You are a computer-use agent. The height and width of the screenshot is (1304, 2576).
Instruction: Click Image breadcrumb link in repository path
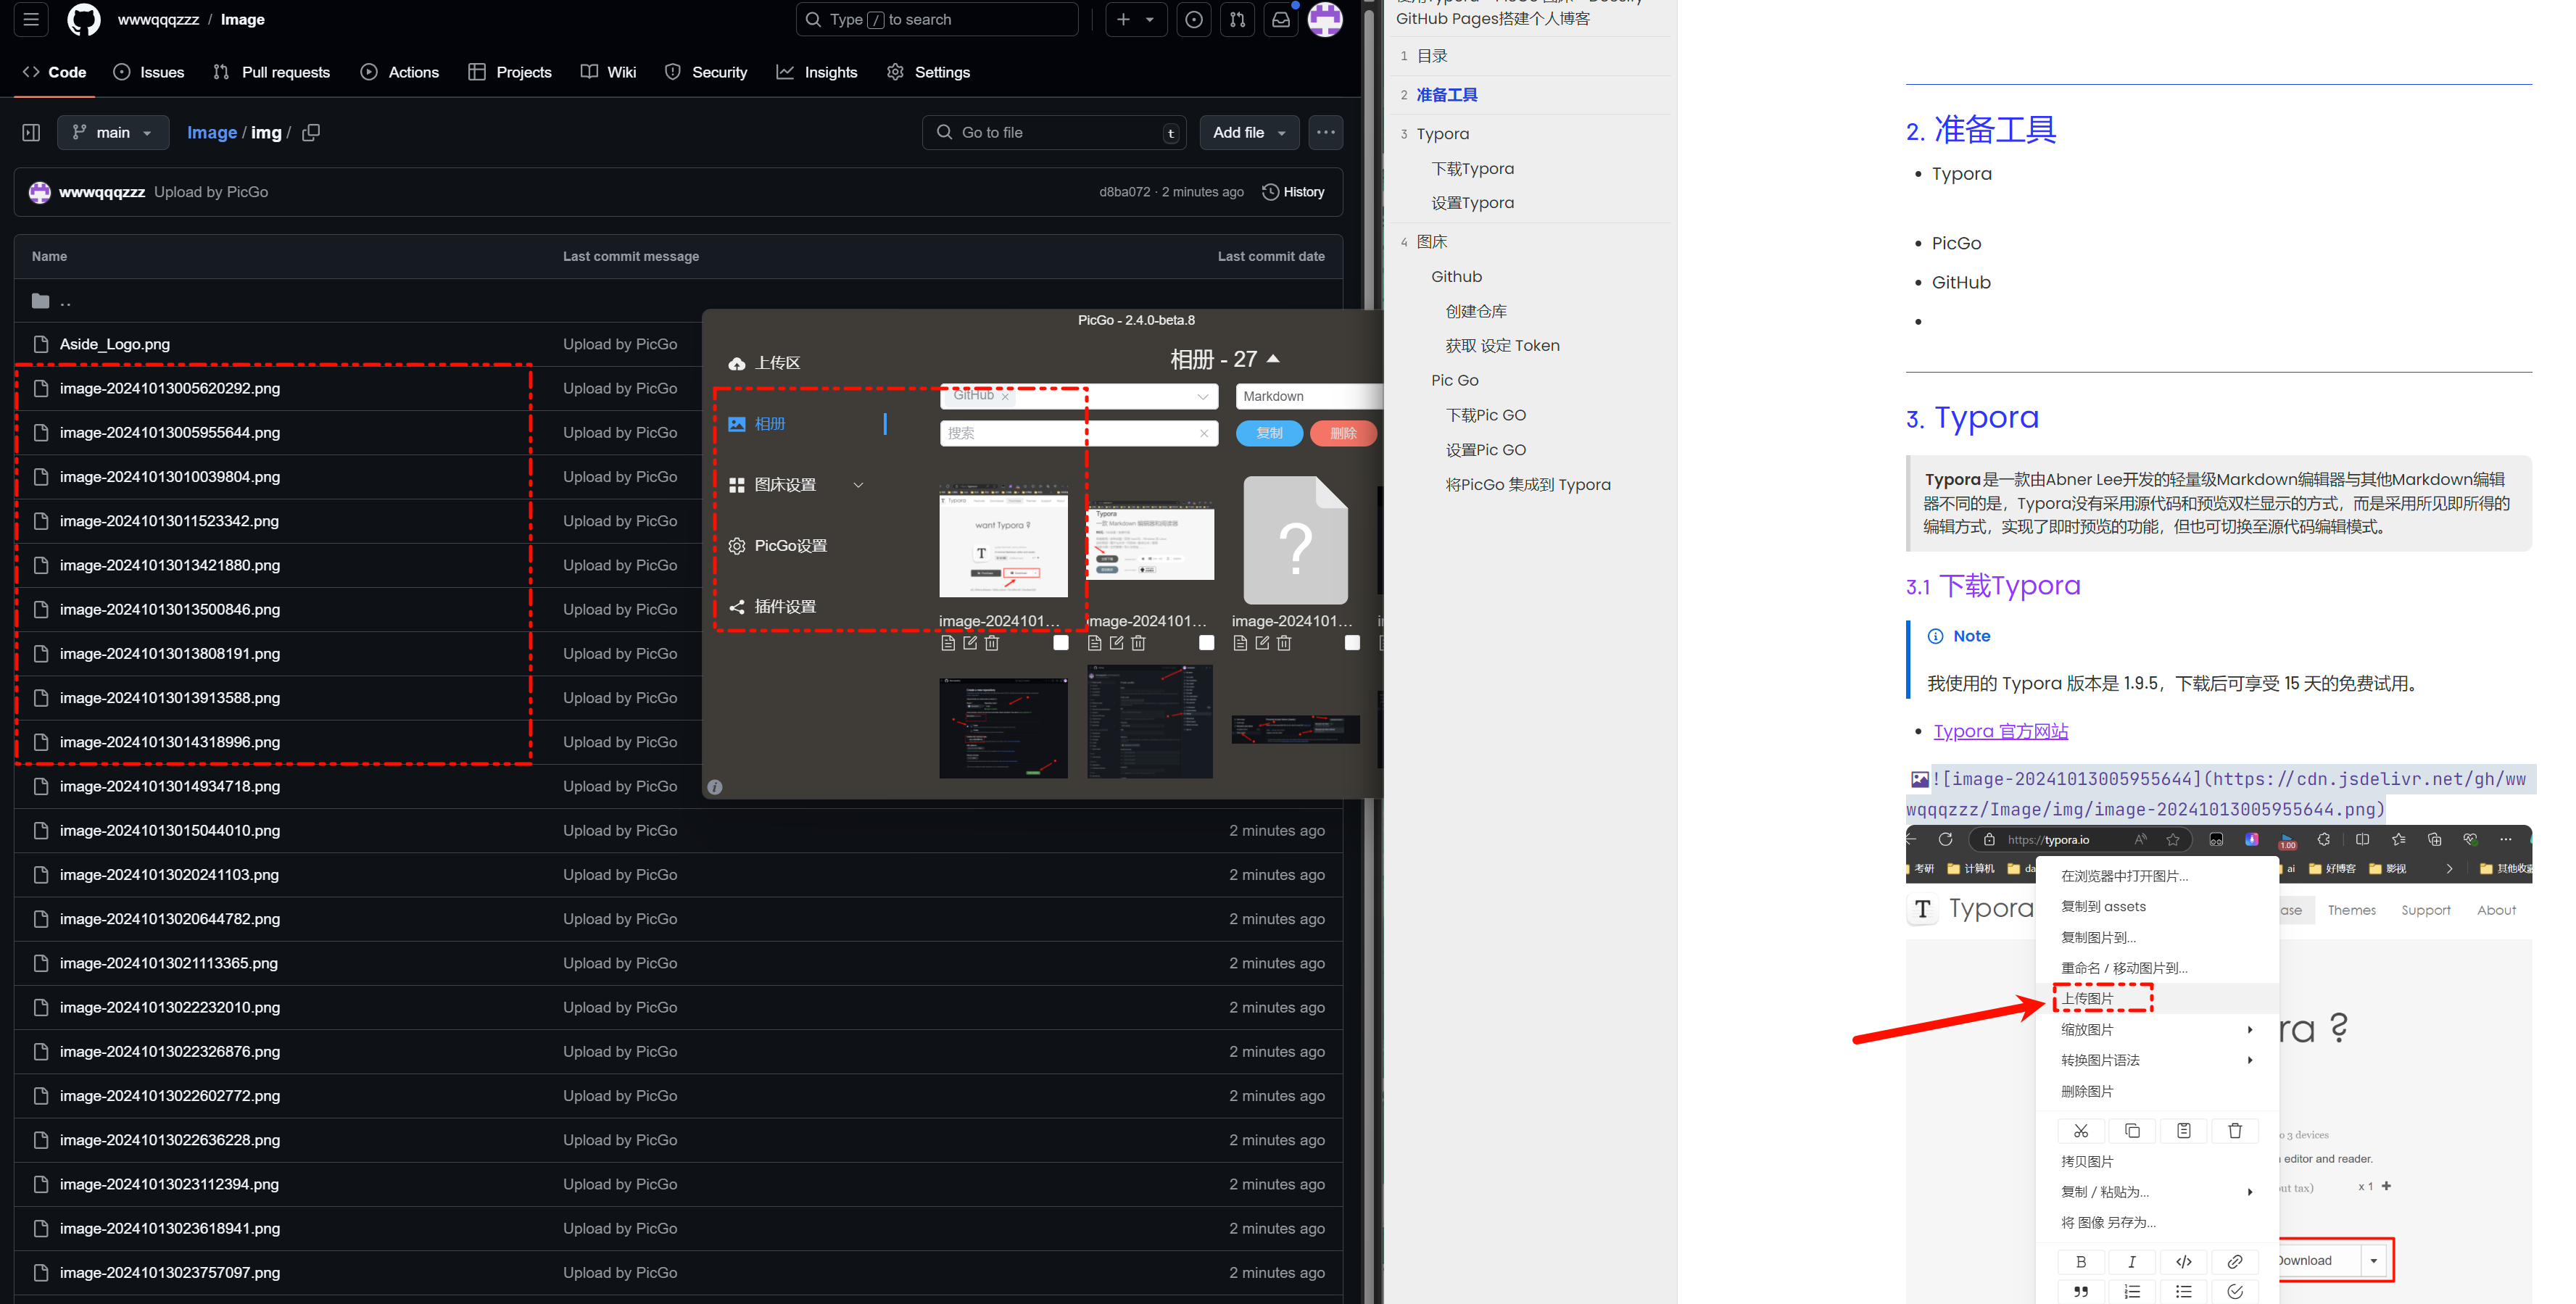(212, 132)
